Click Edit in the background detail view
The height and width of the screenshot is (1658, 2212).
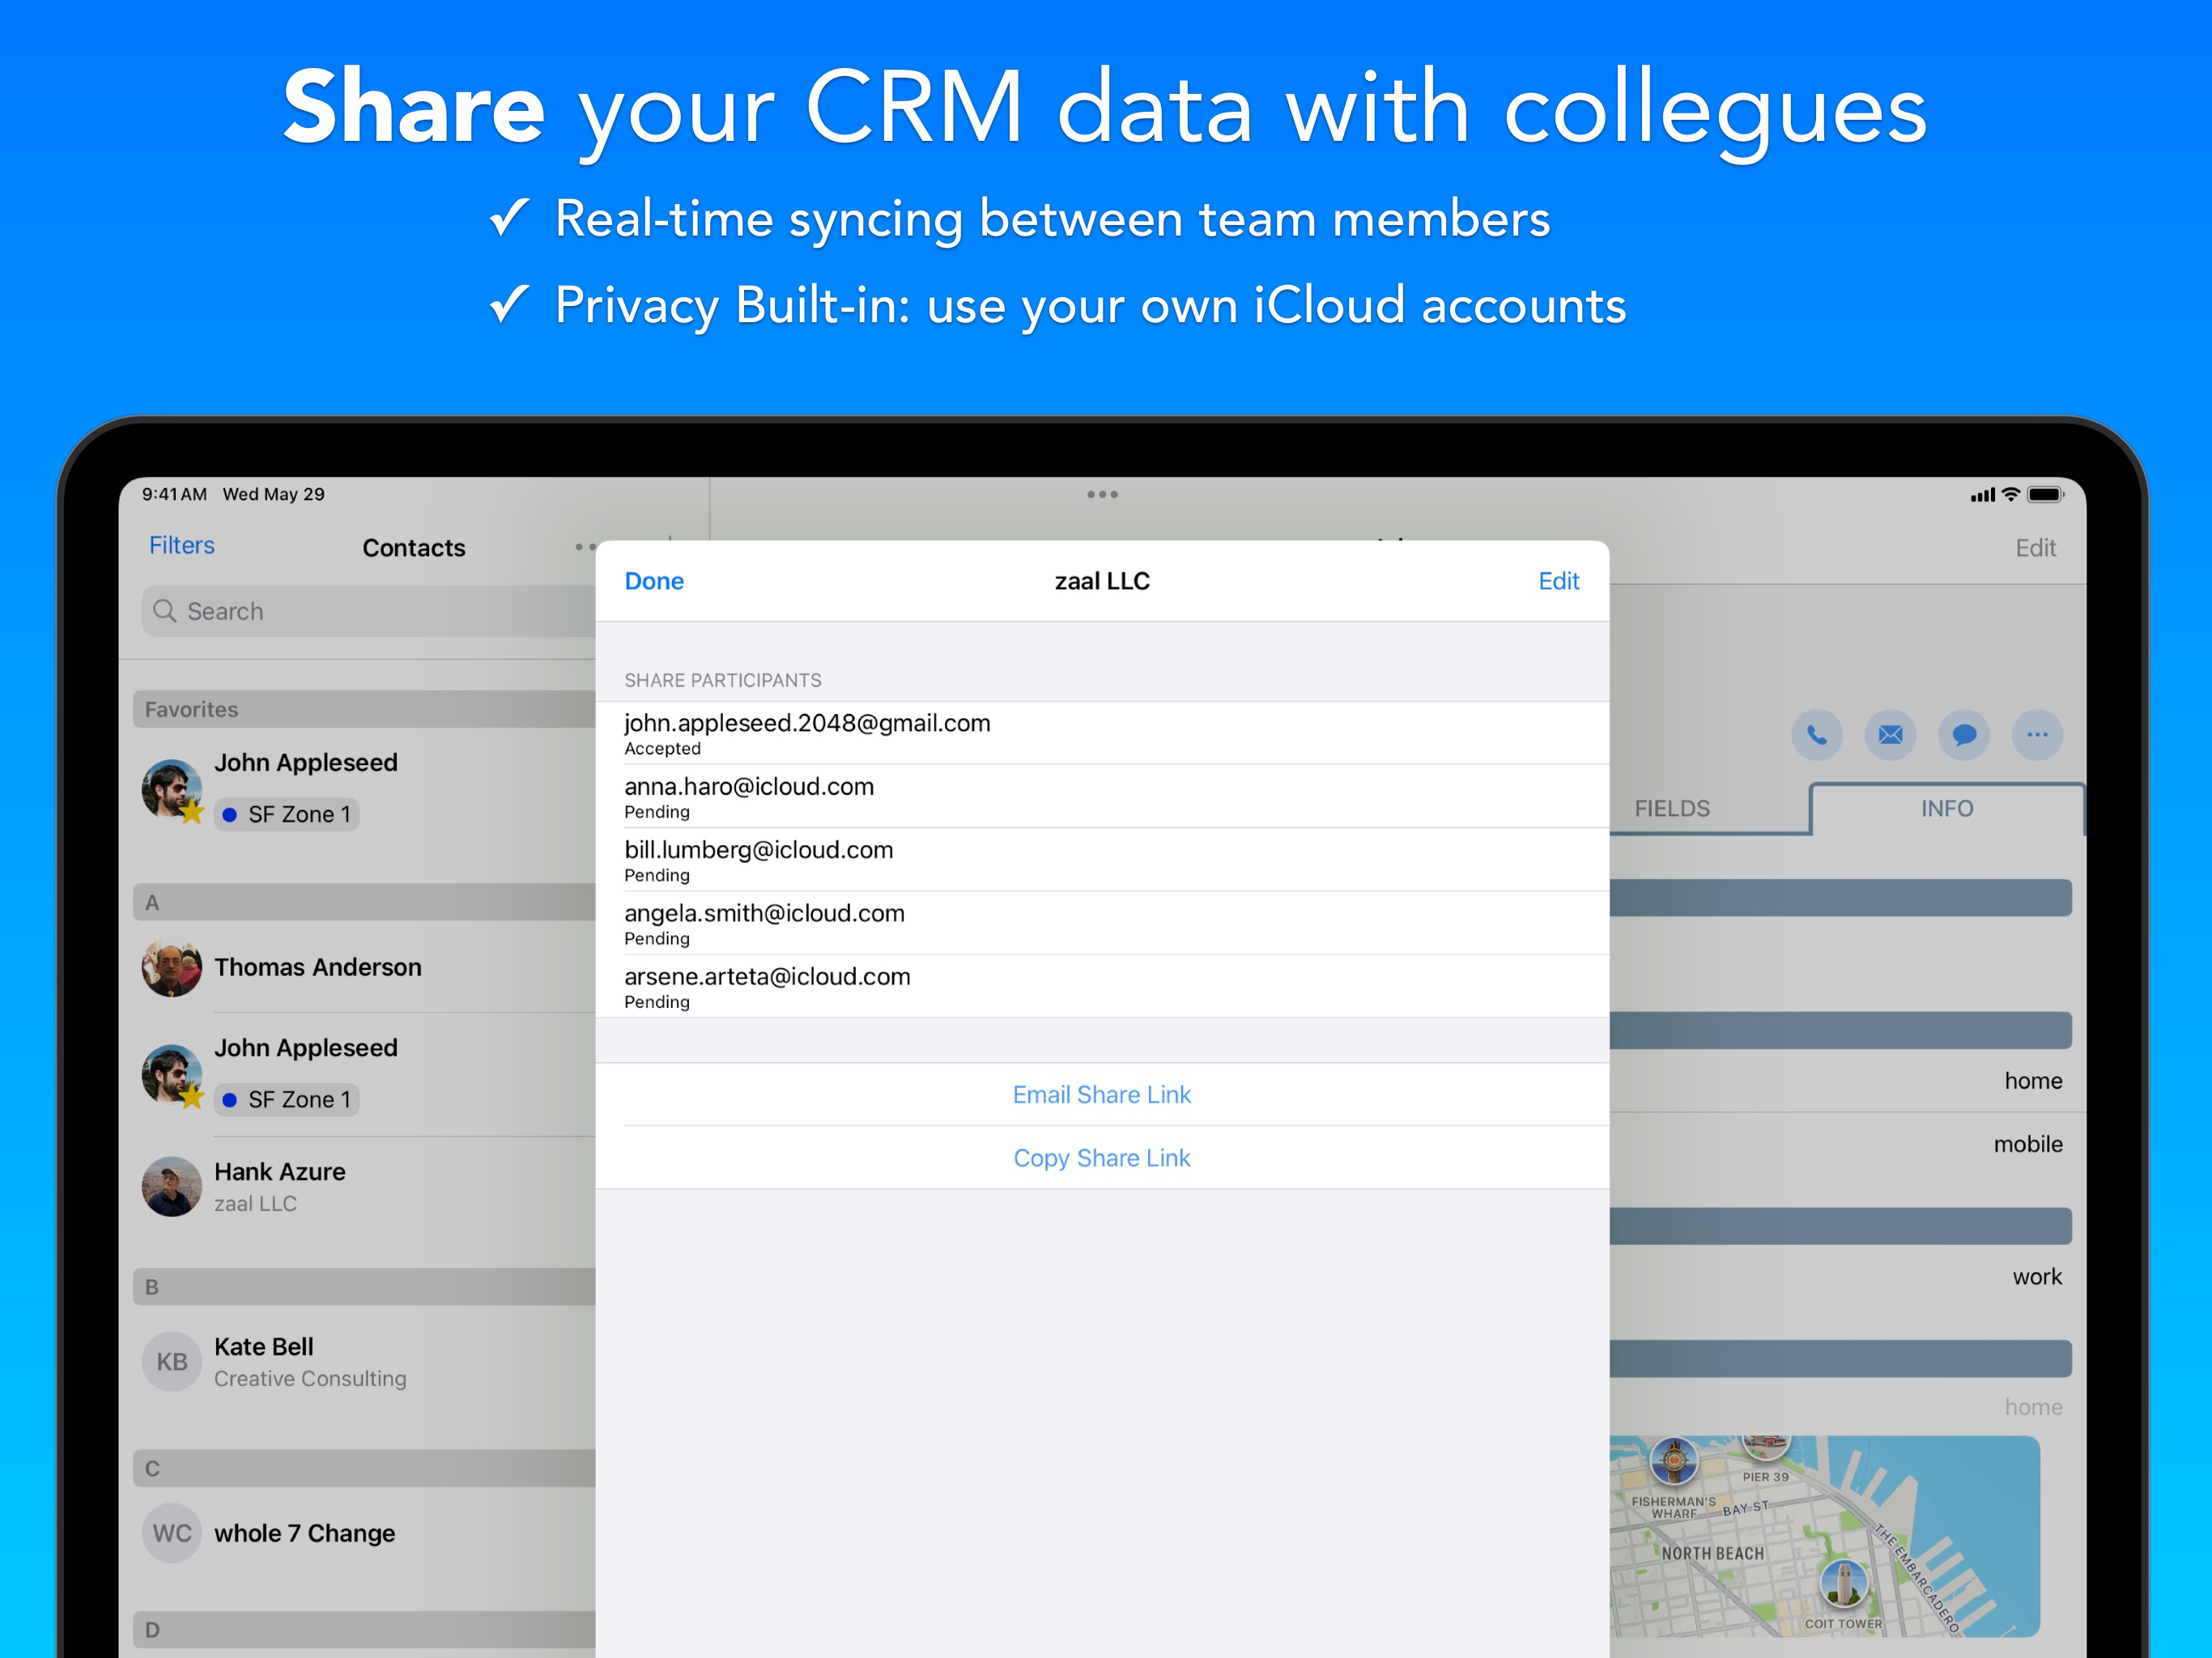point(2035,548)
